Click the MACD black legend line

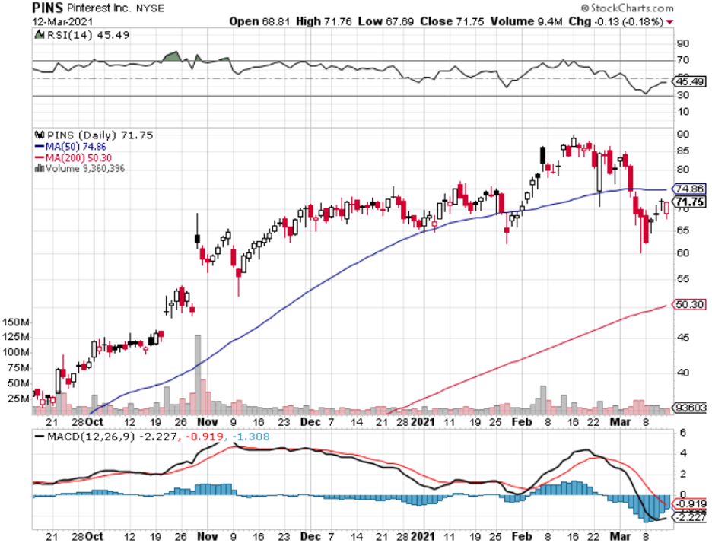click(x=40, y=437)
